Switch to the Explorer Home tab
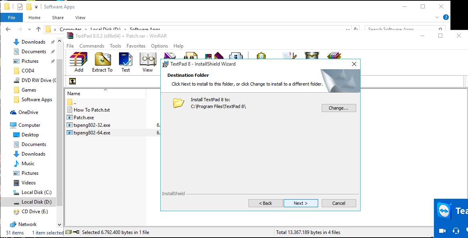The width and height of the screenshot is (468, 238). tap(34, 18)
